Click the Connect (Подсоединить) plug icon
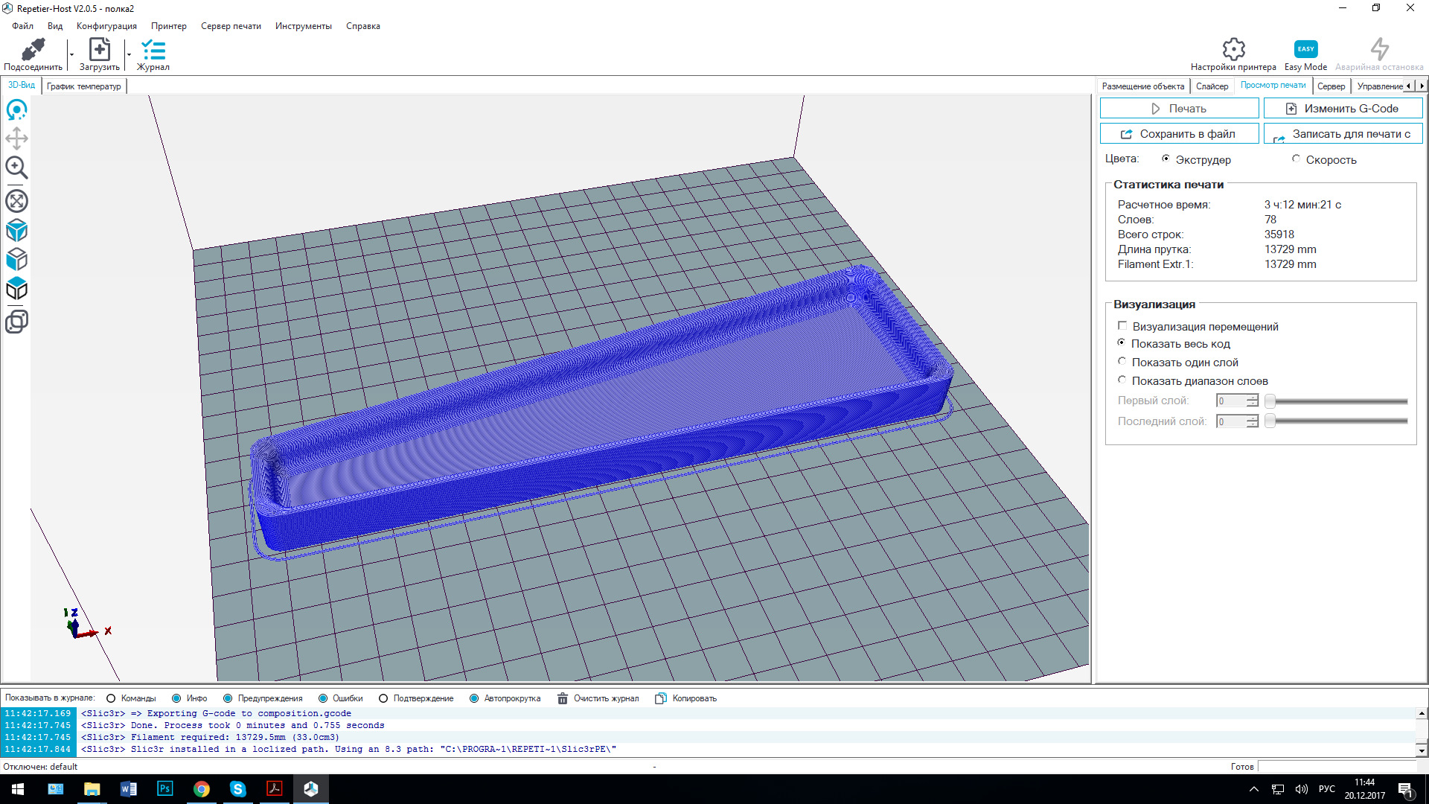The image size is (1429, 804). [x=33, y=50]
